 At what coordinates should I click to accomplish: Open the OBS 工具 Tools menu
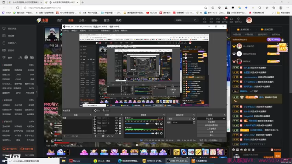116,31
